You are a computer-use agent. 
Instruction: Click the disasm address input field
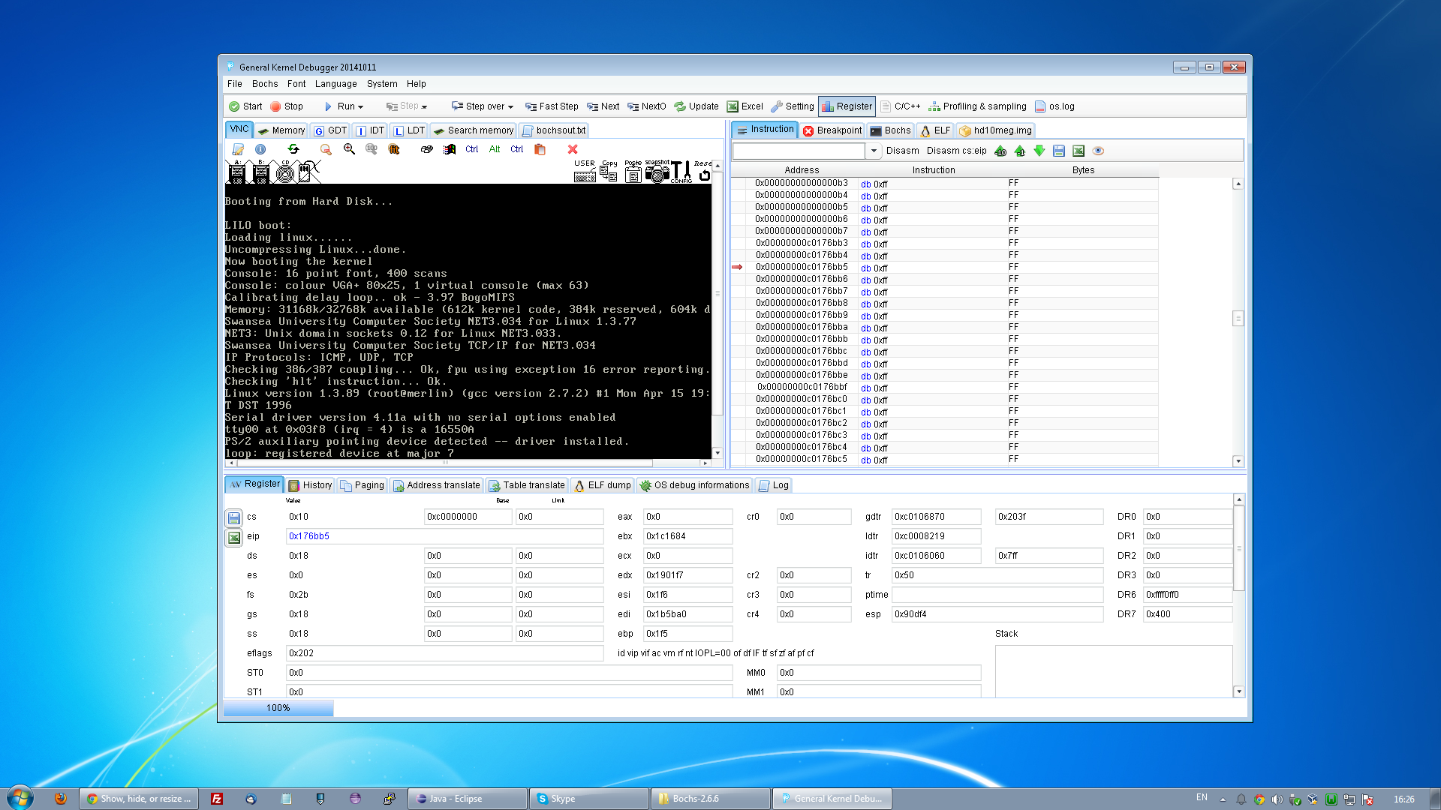(799, 151)
